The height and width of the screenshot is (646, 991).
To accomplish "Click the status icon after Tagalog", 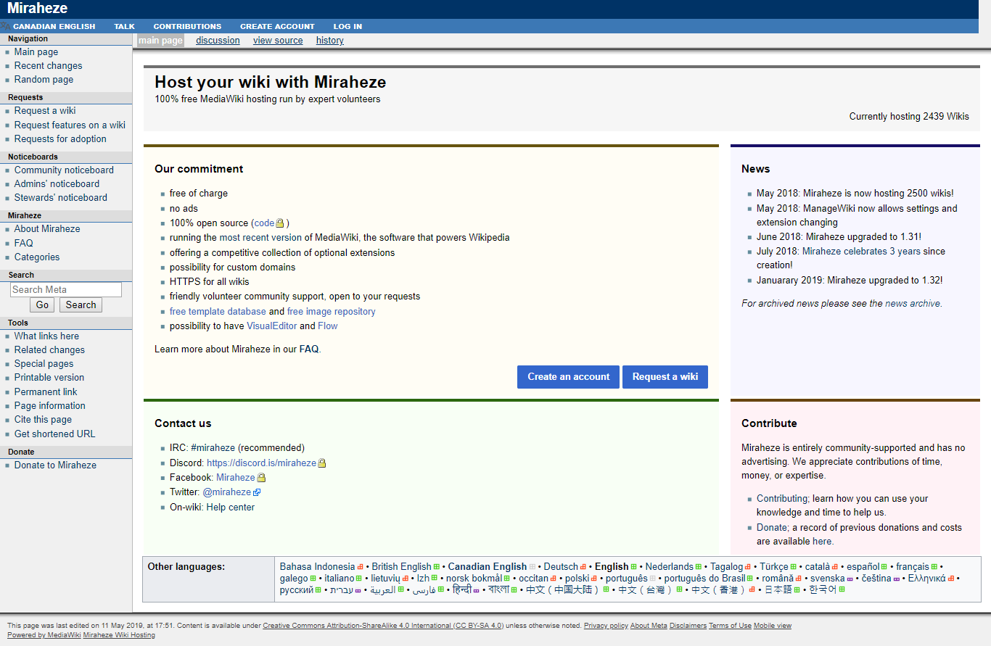I will (748, 567).
